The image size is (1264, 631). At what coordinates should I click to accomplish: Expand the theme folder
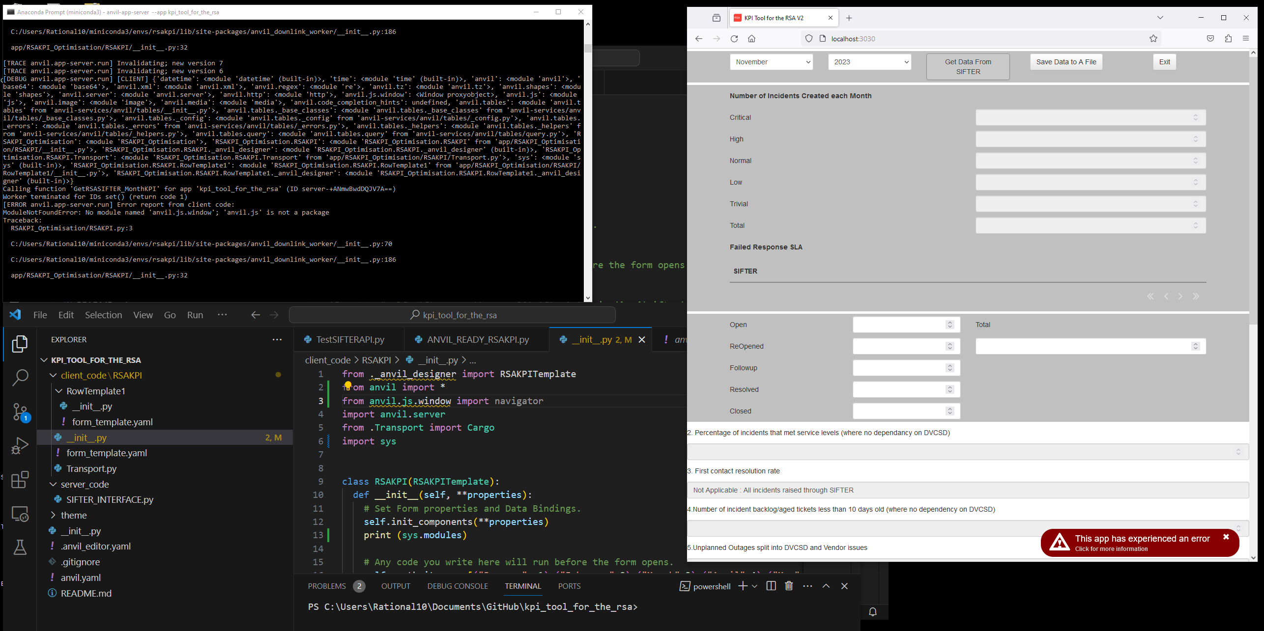pyautogui.click(x=53, y=515)
